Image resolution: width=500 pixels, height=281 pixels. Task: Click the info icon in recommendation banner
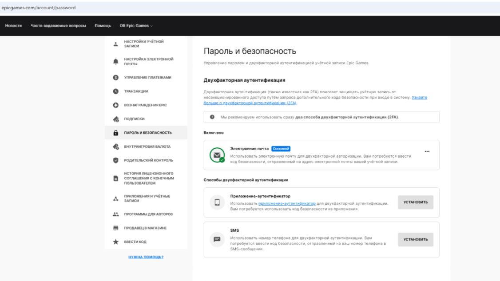coord(212,117)
